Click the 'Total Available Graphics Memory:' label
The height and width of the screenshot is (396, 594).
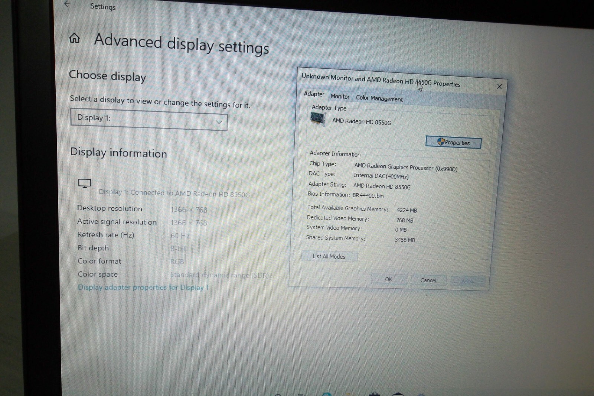click(348, 208)
